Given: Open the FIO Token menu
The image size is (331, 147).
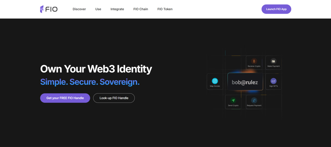Looking at the screenshot, I should pos(165,9).
